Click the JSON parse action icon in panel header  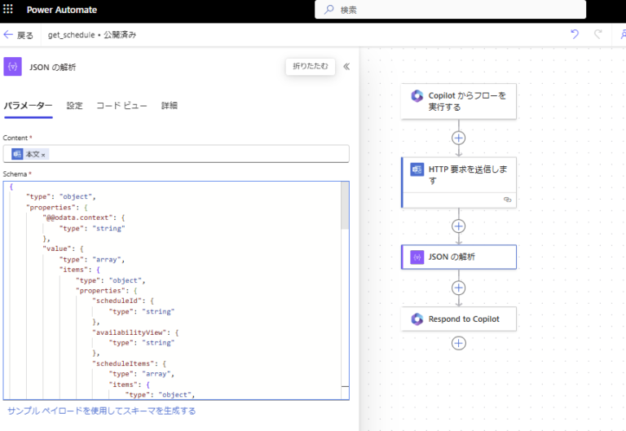click(12, 67)
